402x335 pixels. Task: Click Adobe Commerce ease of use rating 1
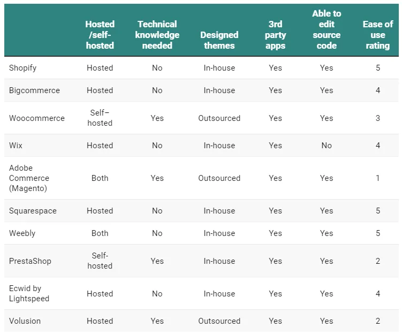click(x=377, y=178)
